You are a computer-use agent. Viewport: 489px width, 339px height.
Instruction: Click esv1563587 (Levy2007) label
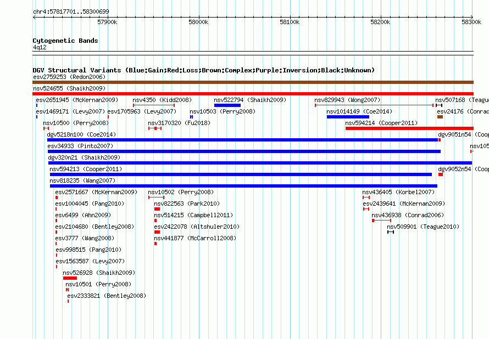point(91,261)
